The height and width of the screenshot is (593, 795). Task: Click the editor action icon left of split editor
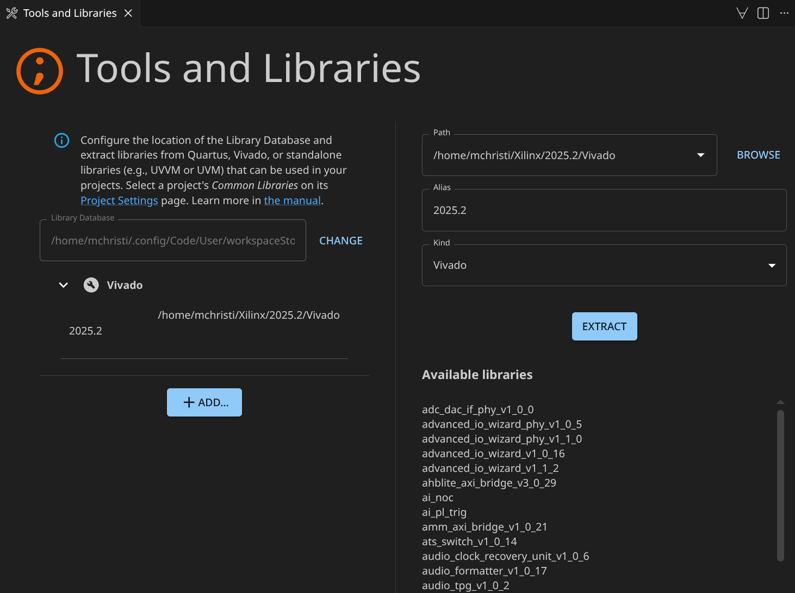742,13
